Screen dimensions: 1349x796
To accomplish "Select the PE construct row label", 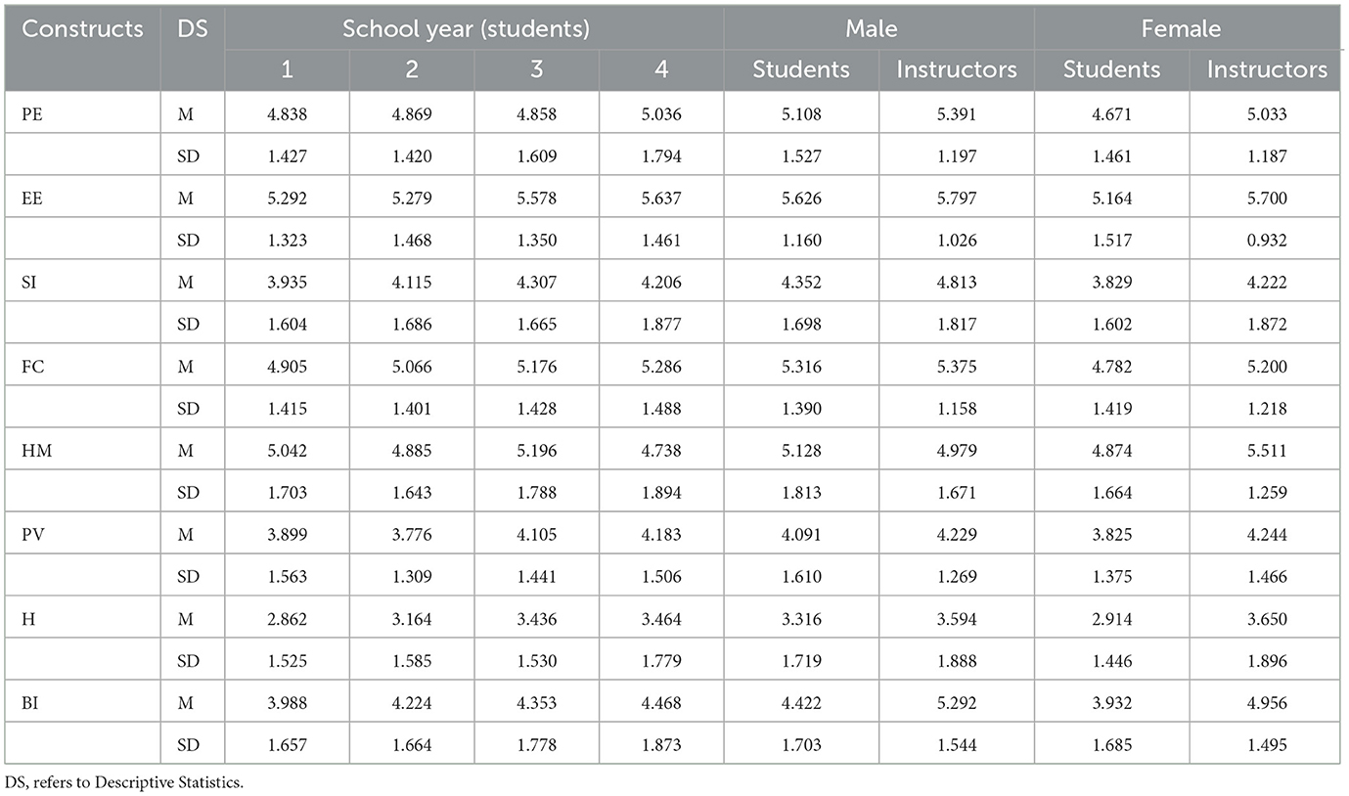I will coord(32,113).
